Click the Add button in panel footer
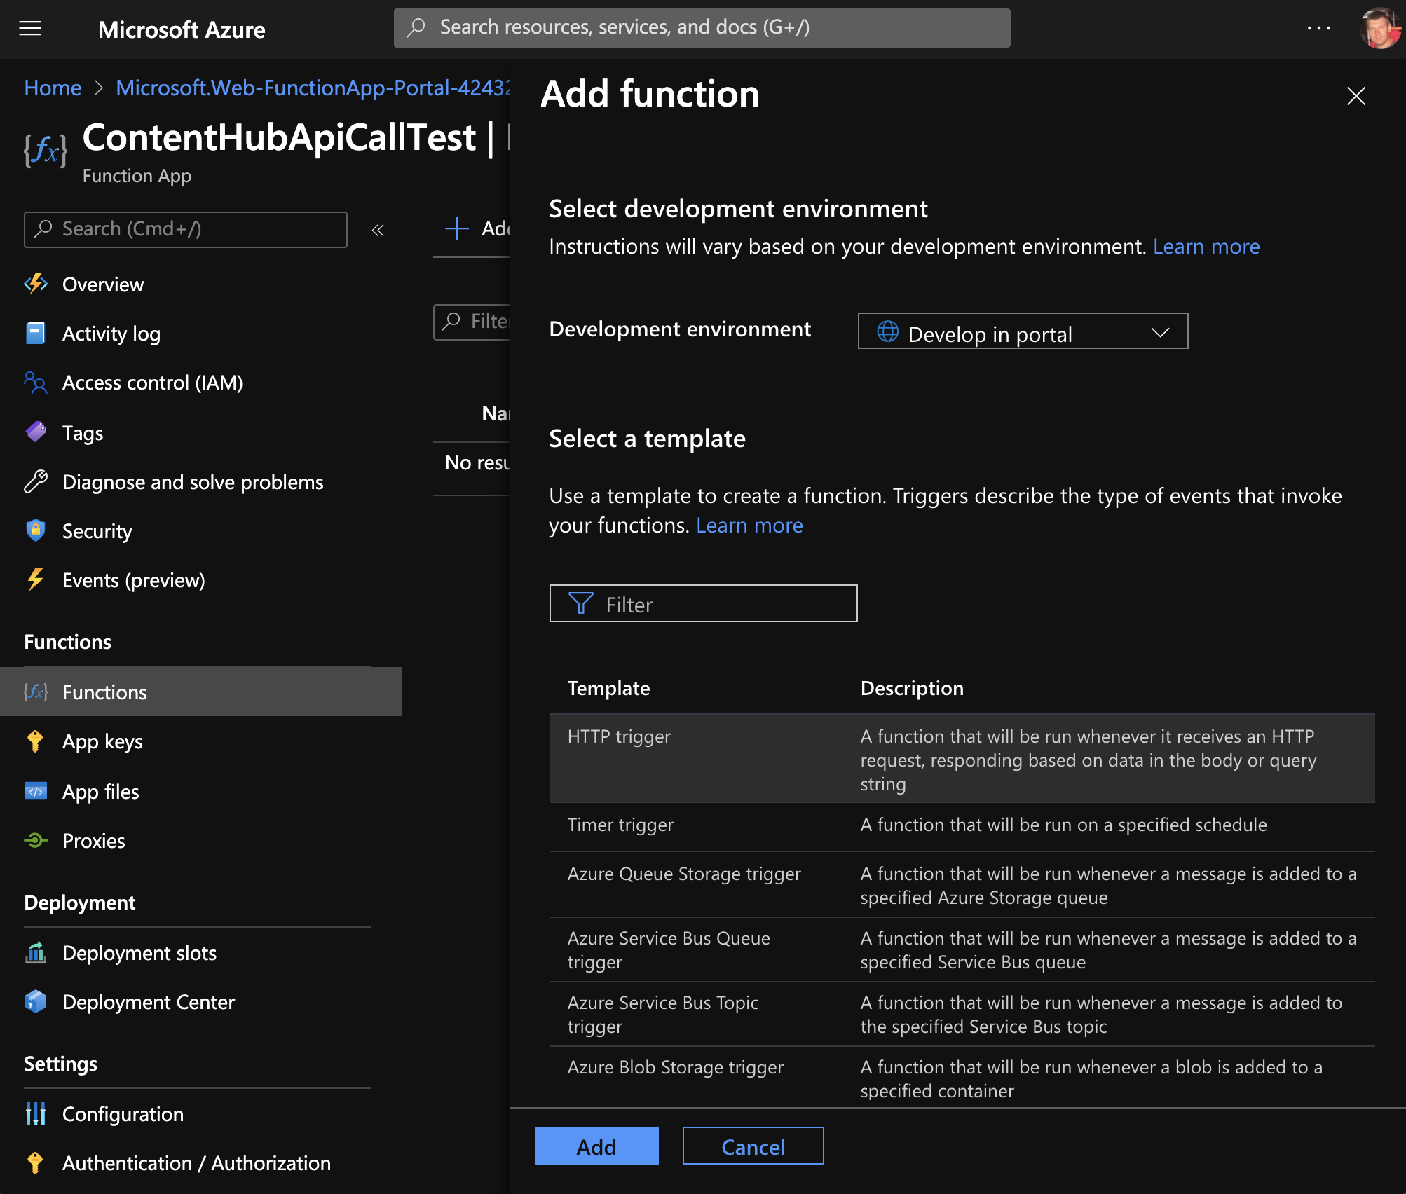This screenshot has width=1406, height=1194. coord(596,1146)
